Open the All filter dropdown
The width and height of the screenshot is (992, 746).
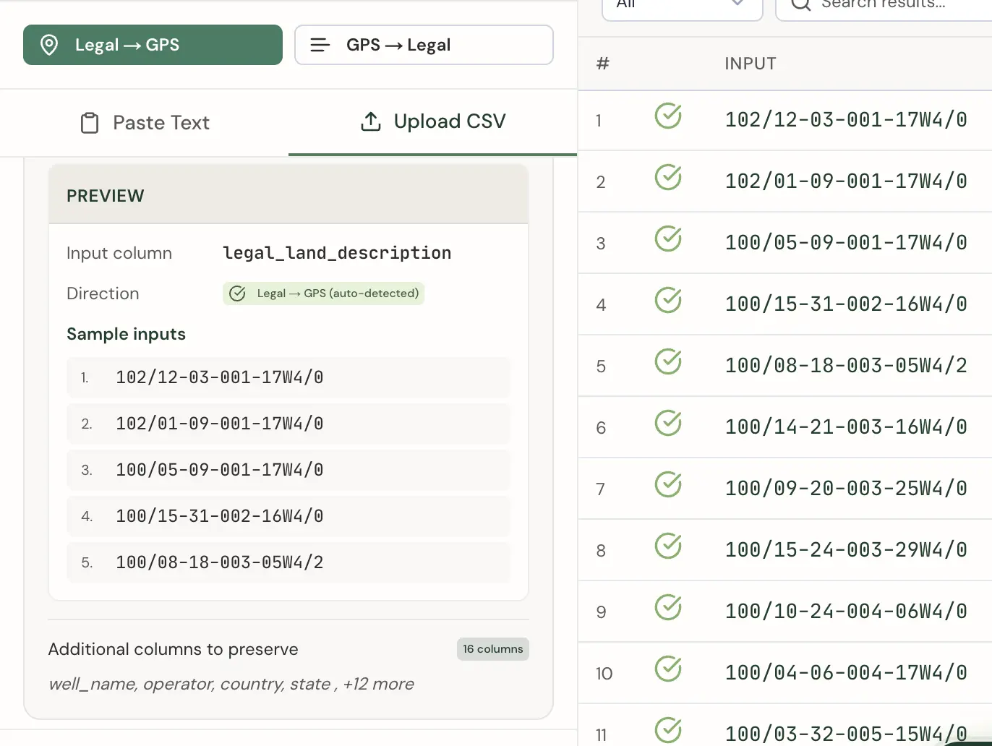[x=680, y=5]
